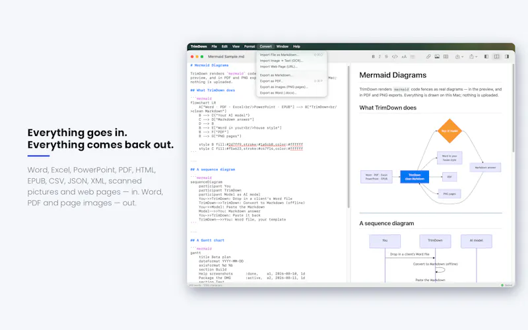Choose Export as Images (PNG pages)…
528x330 pixels.
[x=291, y=87]
